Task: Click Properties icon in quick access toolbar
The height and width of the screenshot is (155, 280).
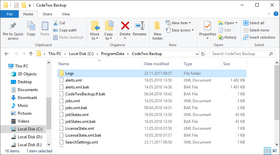Action: [16, 5]
